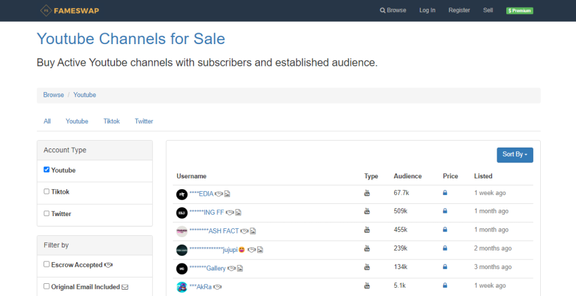Click the YouTube type icon in Gallery row
The image size is (576, 296).
pos(367,267)
